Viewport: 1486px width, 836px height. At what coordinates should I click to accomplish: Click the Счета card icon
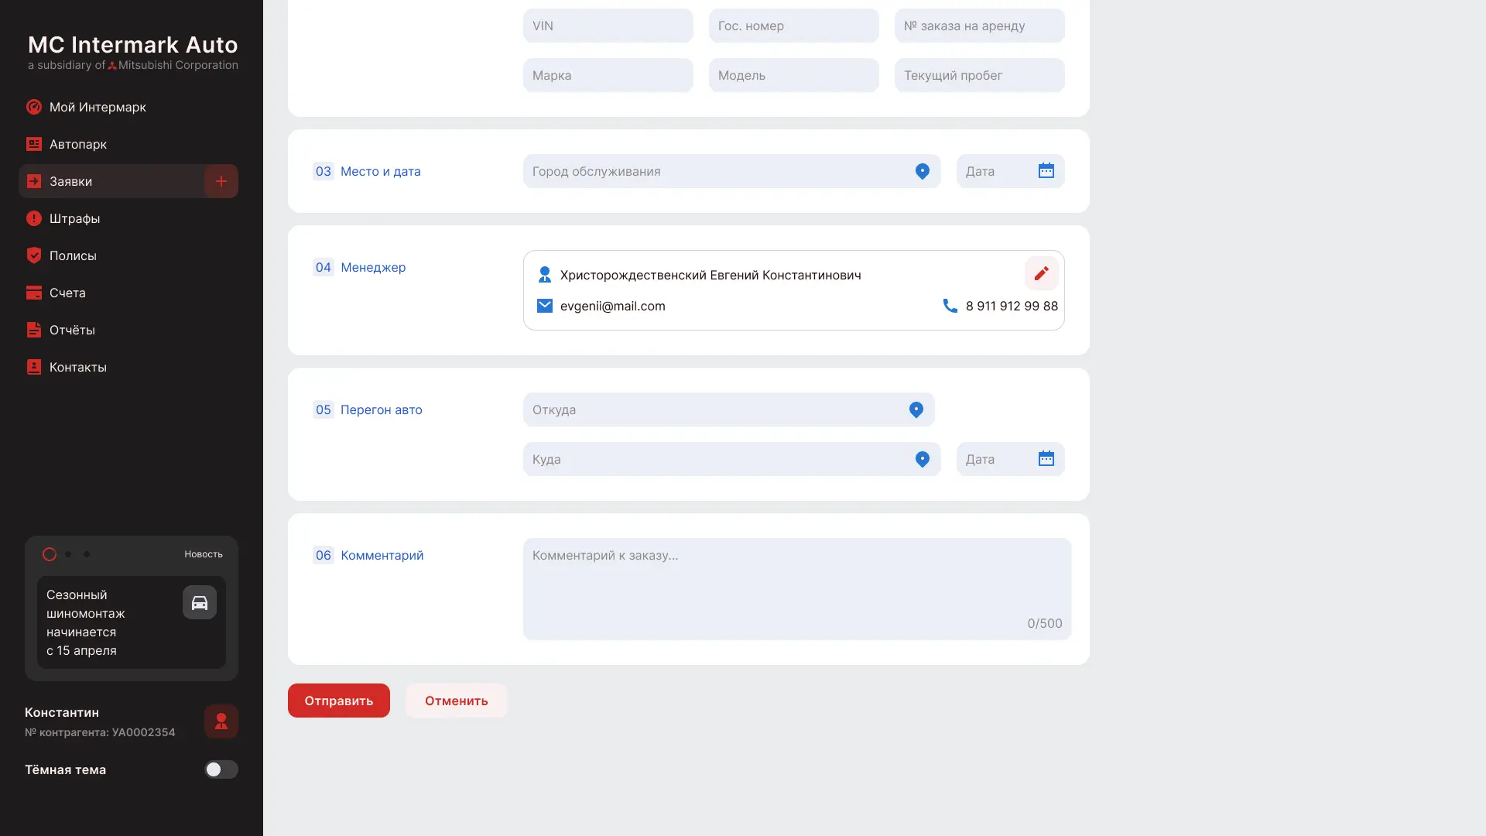pyautogui.click(x=34, y=293)
